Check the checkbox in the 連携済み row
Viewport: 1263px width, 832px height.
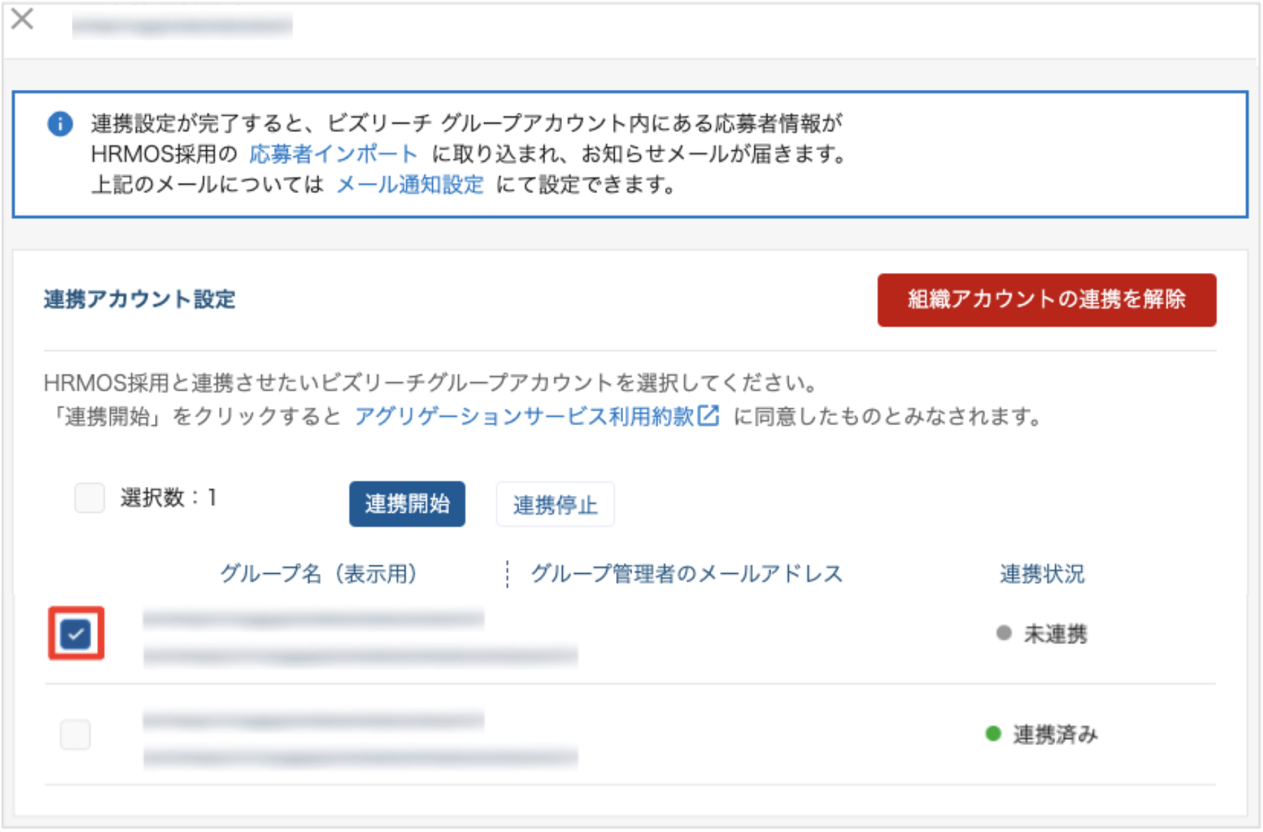[75, 734]
